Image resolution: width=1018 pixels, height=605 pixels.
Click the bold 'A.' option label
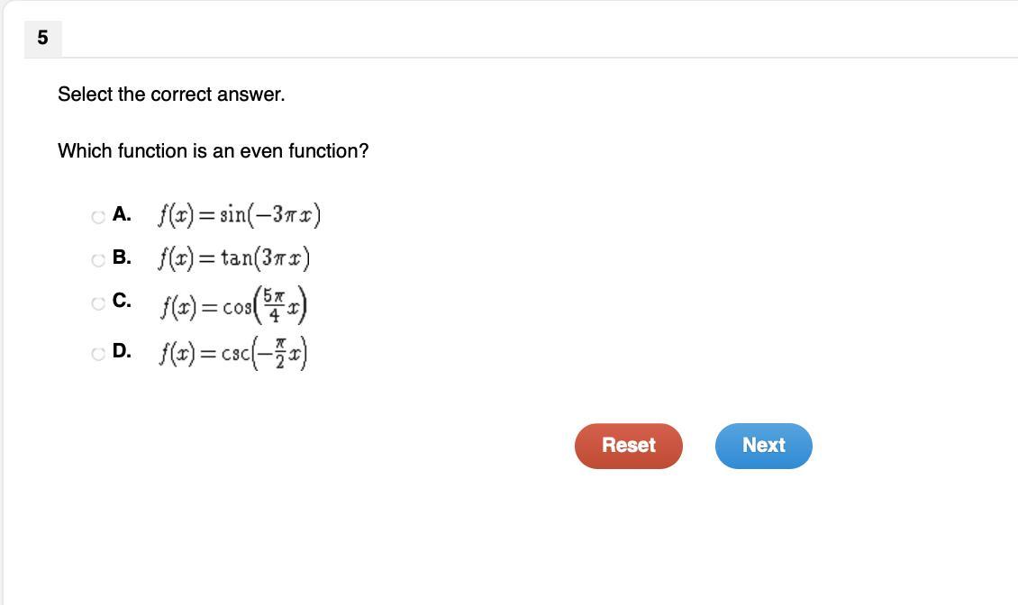click(x=122, y=213)
